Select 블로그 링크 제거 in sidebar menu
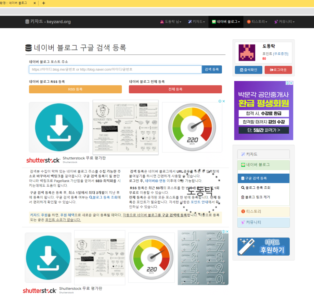The height and width of the screenshot is (295, 314). pyautogui.click(x=264, y=197)
